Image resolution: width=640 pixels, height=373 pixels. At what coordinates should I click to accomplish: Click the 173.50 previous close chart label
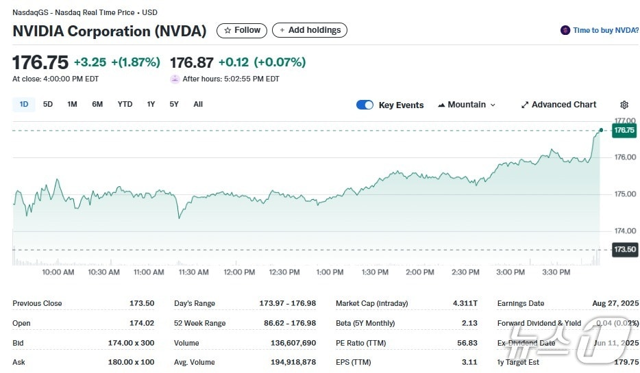[624, 250]
